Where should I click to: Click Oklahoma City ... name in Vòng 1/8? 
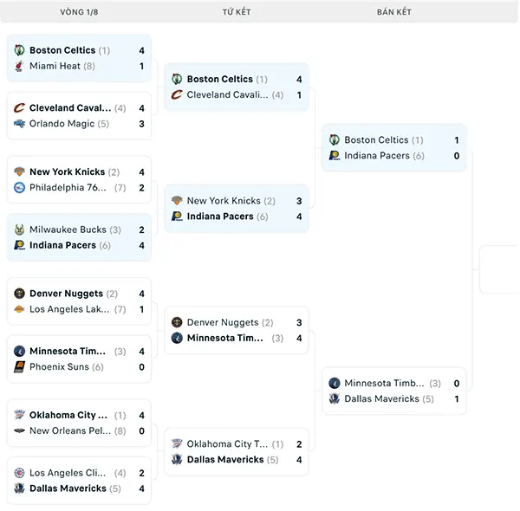[x=68, y=415]
